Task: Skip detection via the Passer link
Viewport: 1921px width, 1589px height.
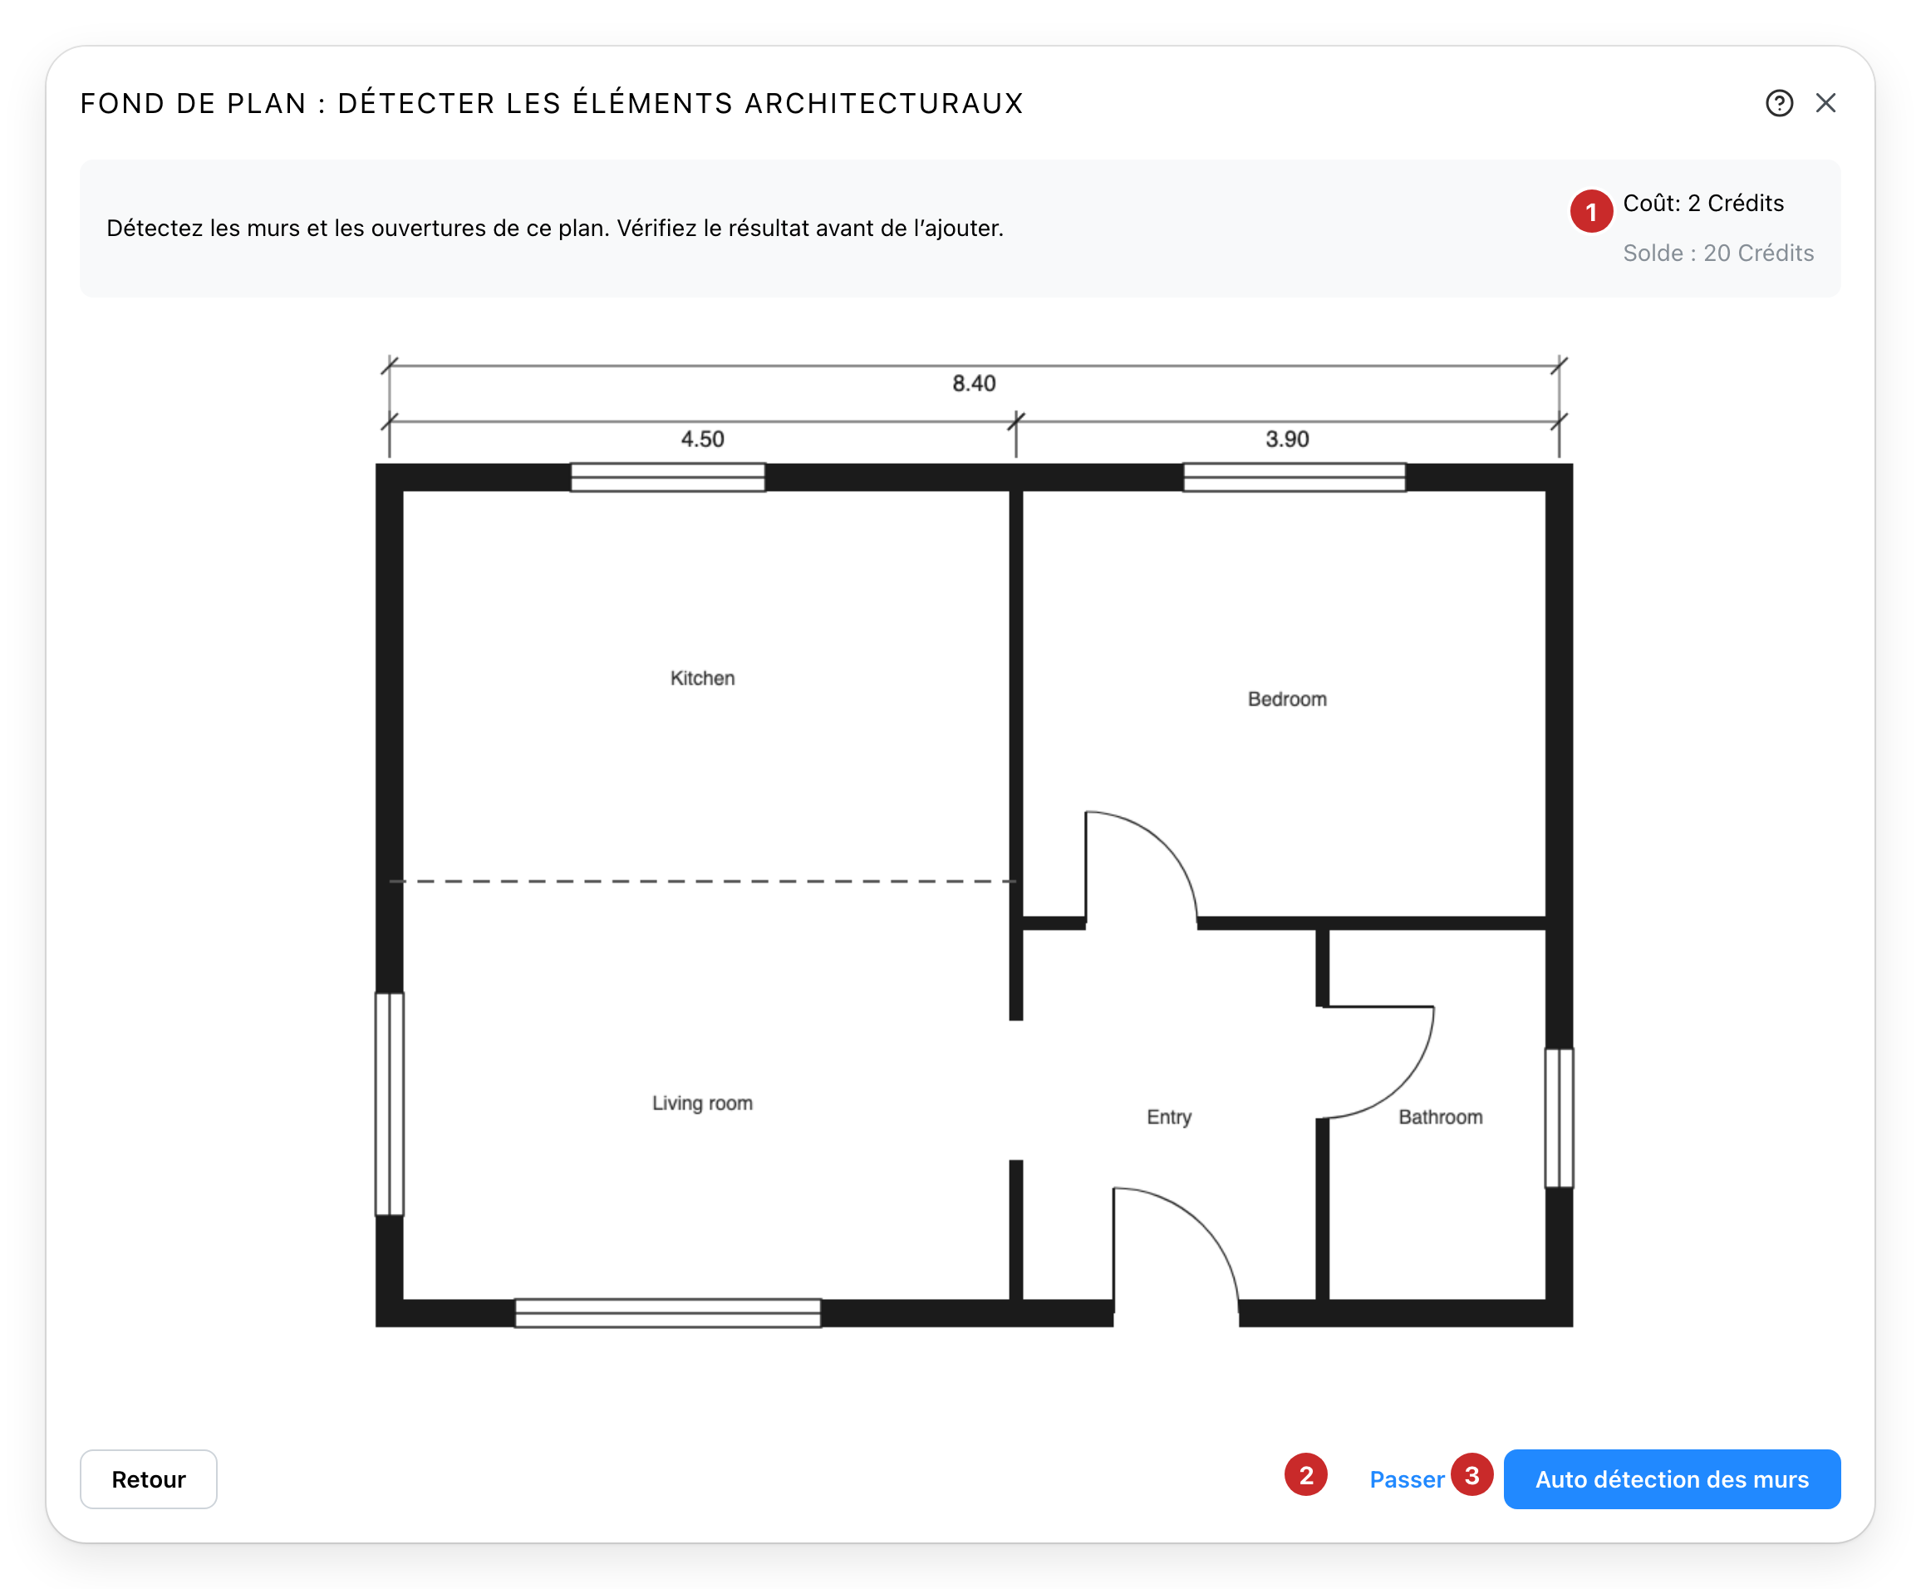Action: tap(1406, 1479)
